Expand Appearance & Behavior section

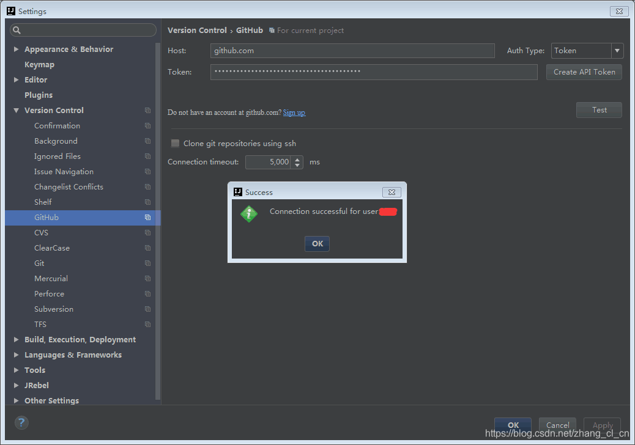point(16,50)
